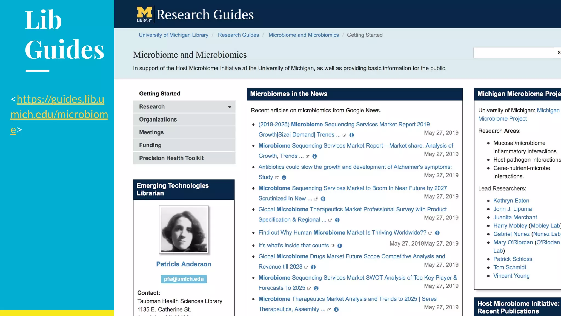Click external link icon after 'Thriving Worldwide??'
This screenshot has width=561, height=316.
[x=430, y=233]
